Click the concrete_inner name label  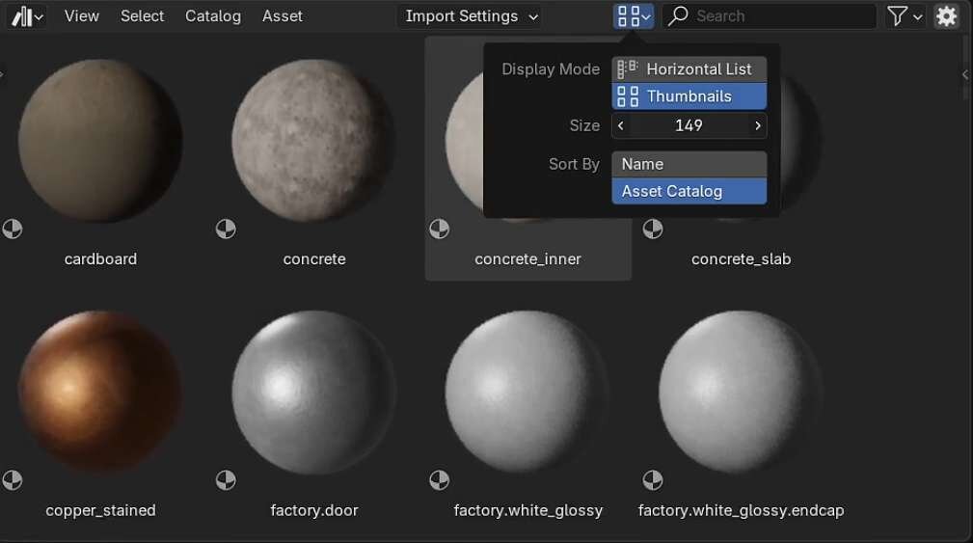click(x=528, y=259)
